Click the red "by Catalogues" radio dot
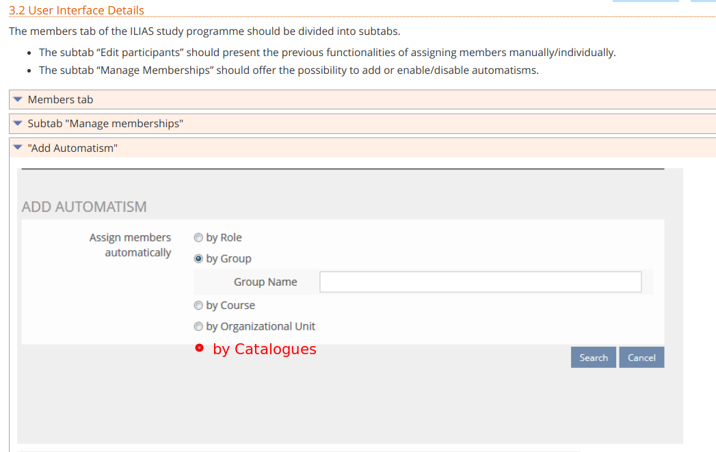This screenshot has width=716, height=452. coord(199,348)
